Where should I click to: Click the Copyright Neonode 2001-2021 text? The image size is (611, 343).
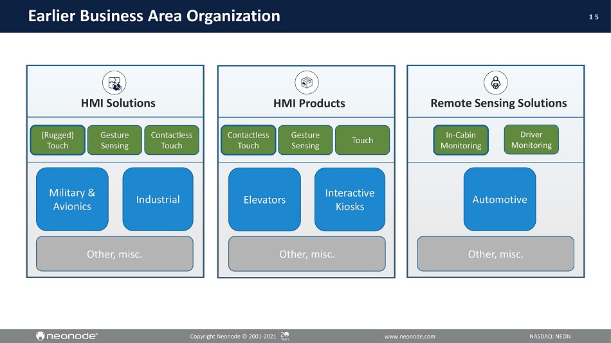[x=233, y=337]
